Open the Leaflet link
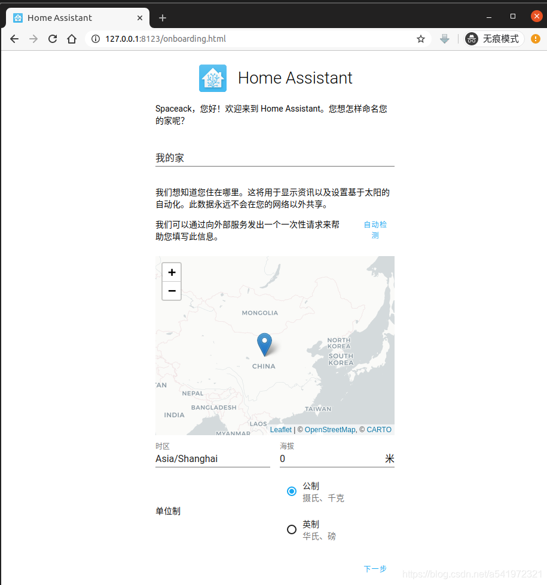This screenshot has height=585, width=547. pos(280,430)
